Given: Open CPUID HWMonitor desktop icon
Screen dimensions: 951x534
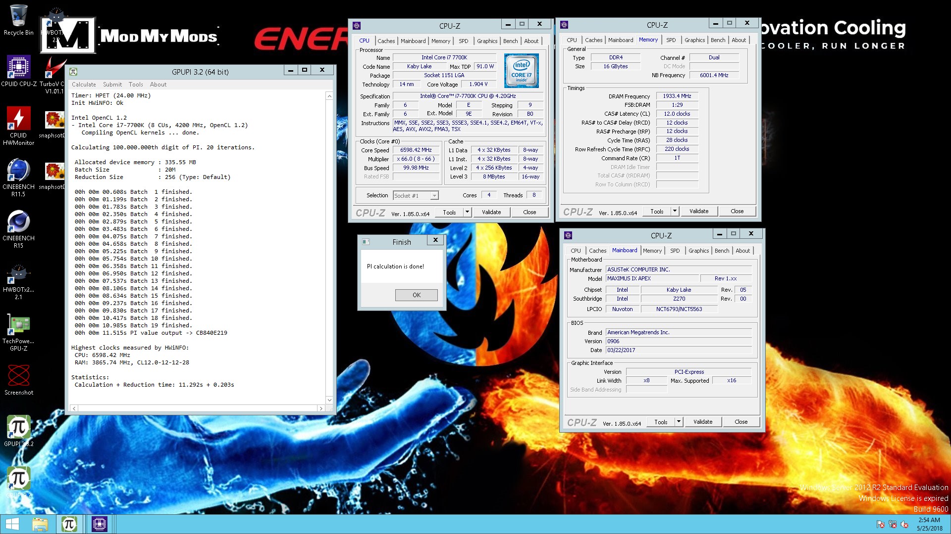Looking at the screenshot, I should coord(18,126).
